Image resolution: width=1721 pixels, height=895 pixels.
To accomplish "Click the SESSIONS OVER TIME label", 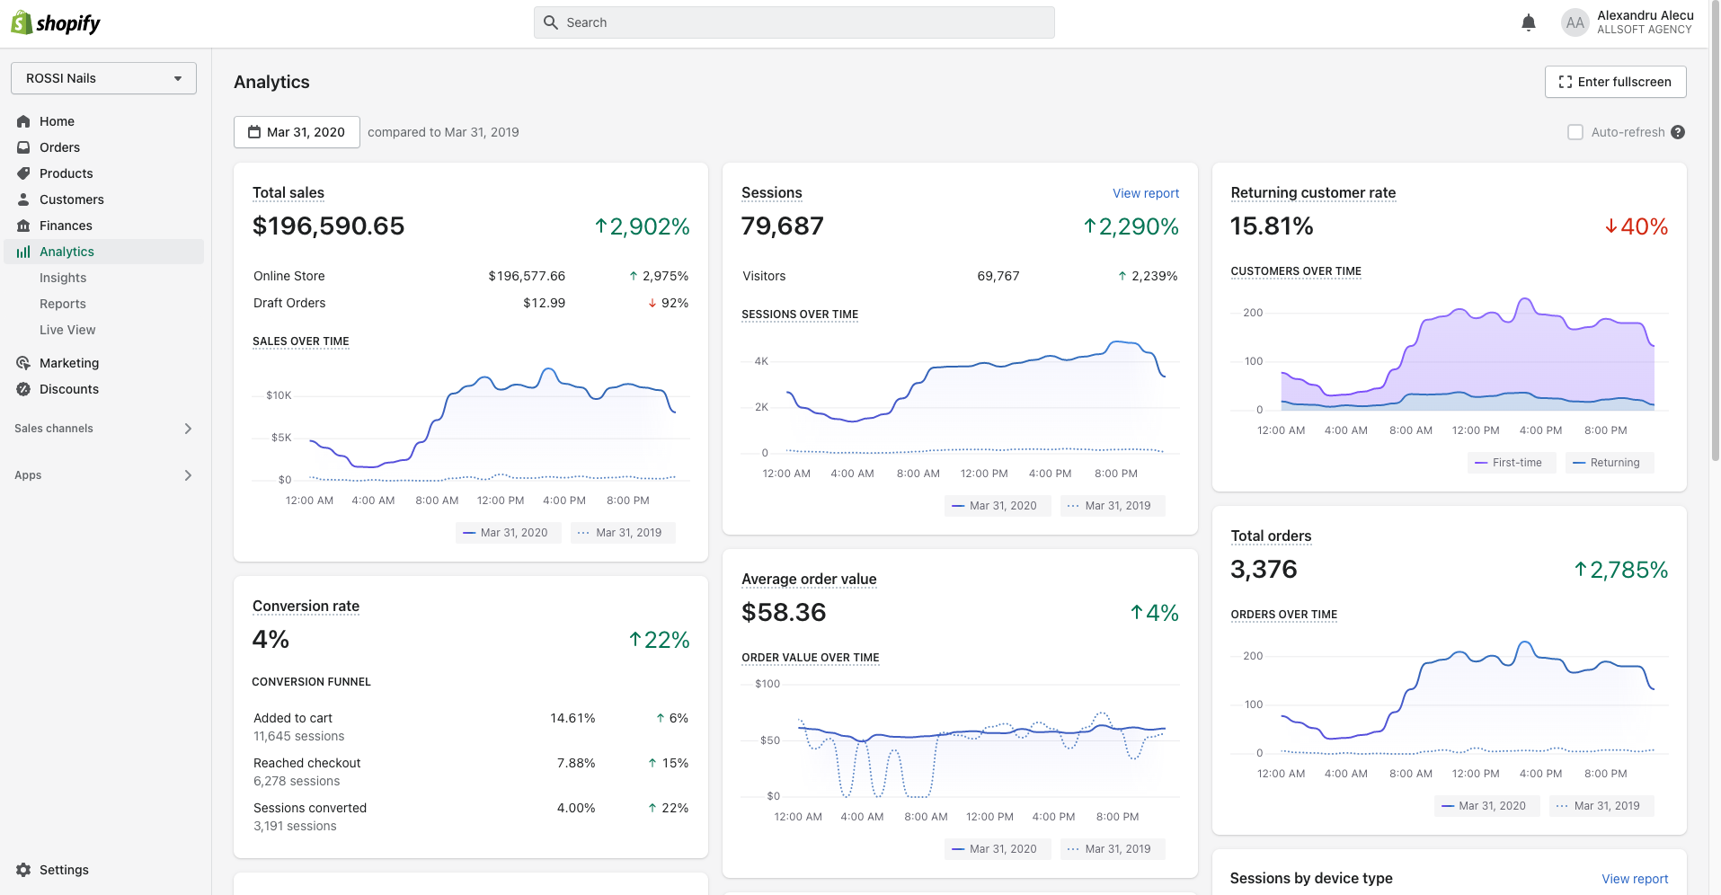I will pyautogui.click(x=800, y=315).
